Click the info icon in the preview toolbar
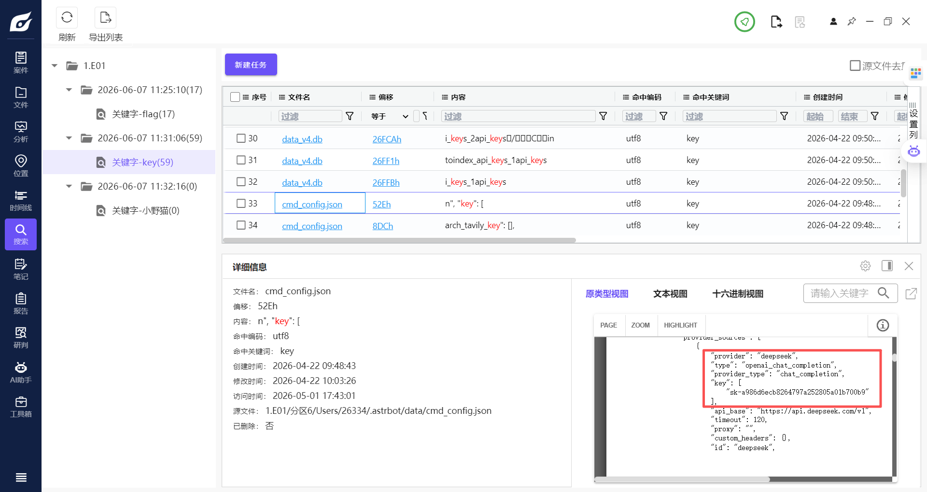The height and width of the screenshot is (492, 927). 883,325
